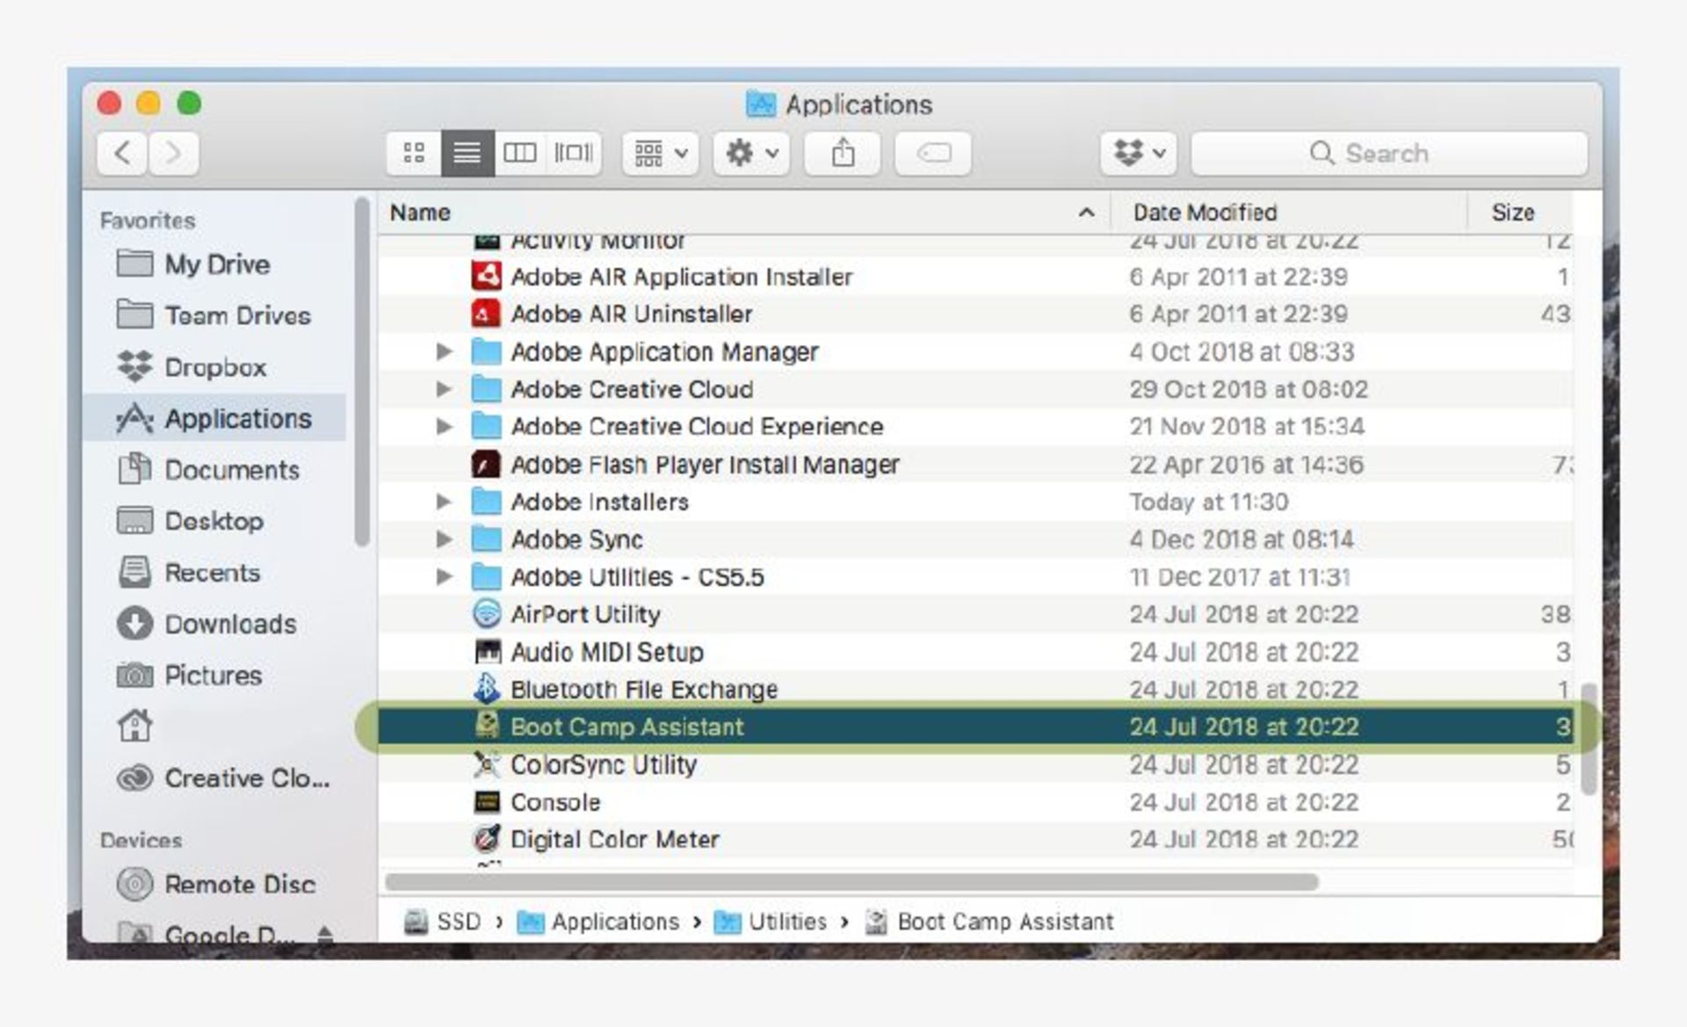Click the Edit Tags toolbar button

tap(933, 154)
